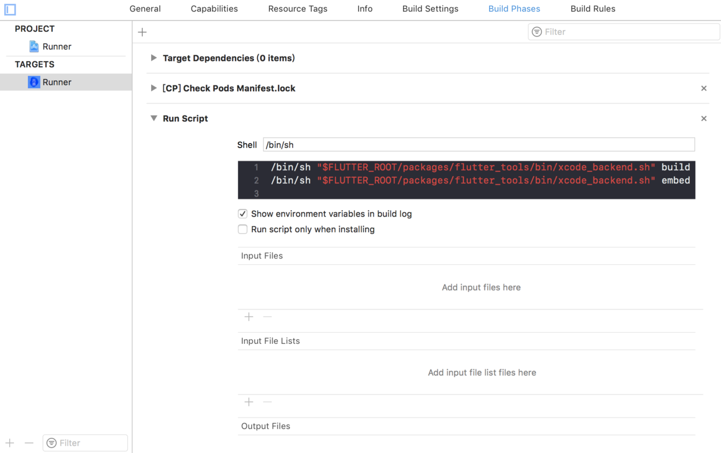This screenshot has width=721, height=453.
Task: Click the filter icon in top filter
Action: 537,32
